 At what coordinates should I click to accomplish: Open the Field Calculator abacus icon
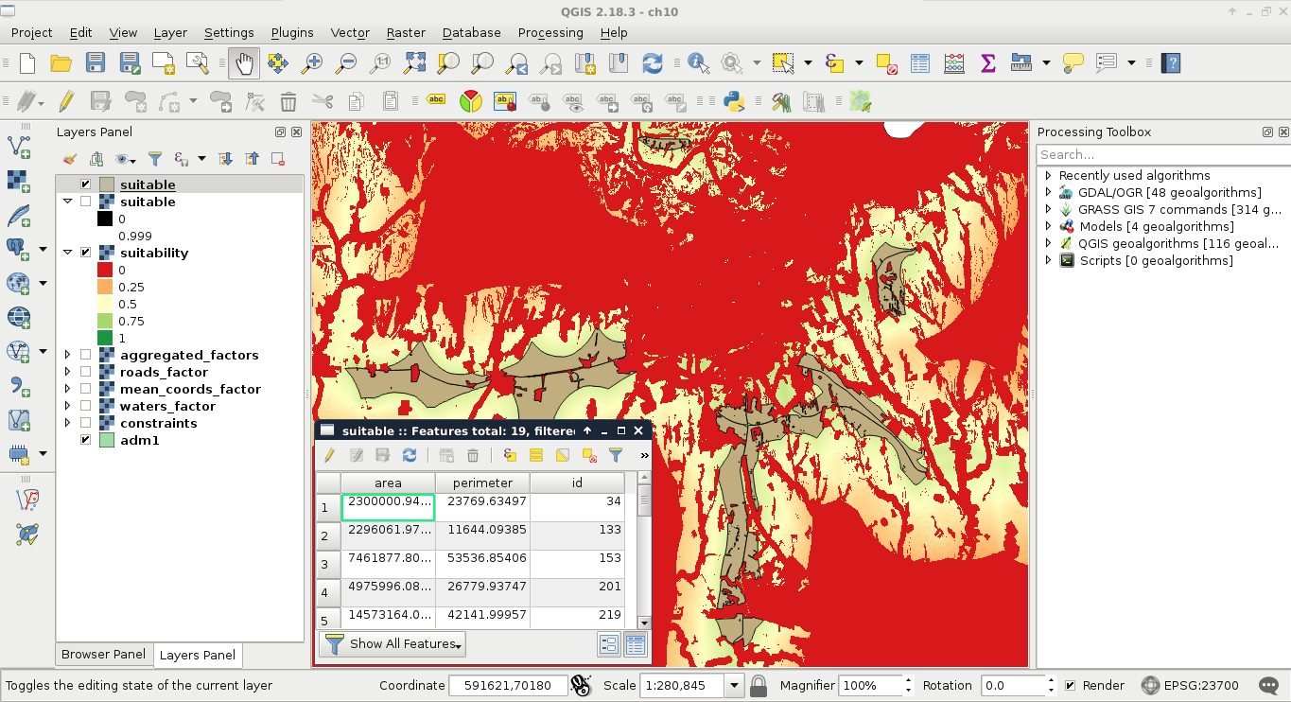953,63
